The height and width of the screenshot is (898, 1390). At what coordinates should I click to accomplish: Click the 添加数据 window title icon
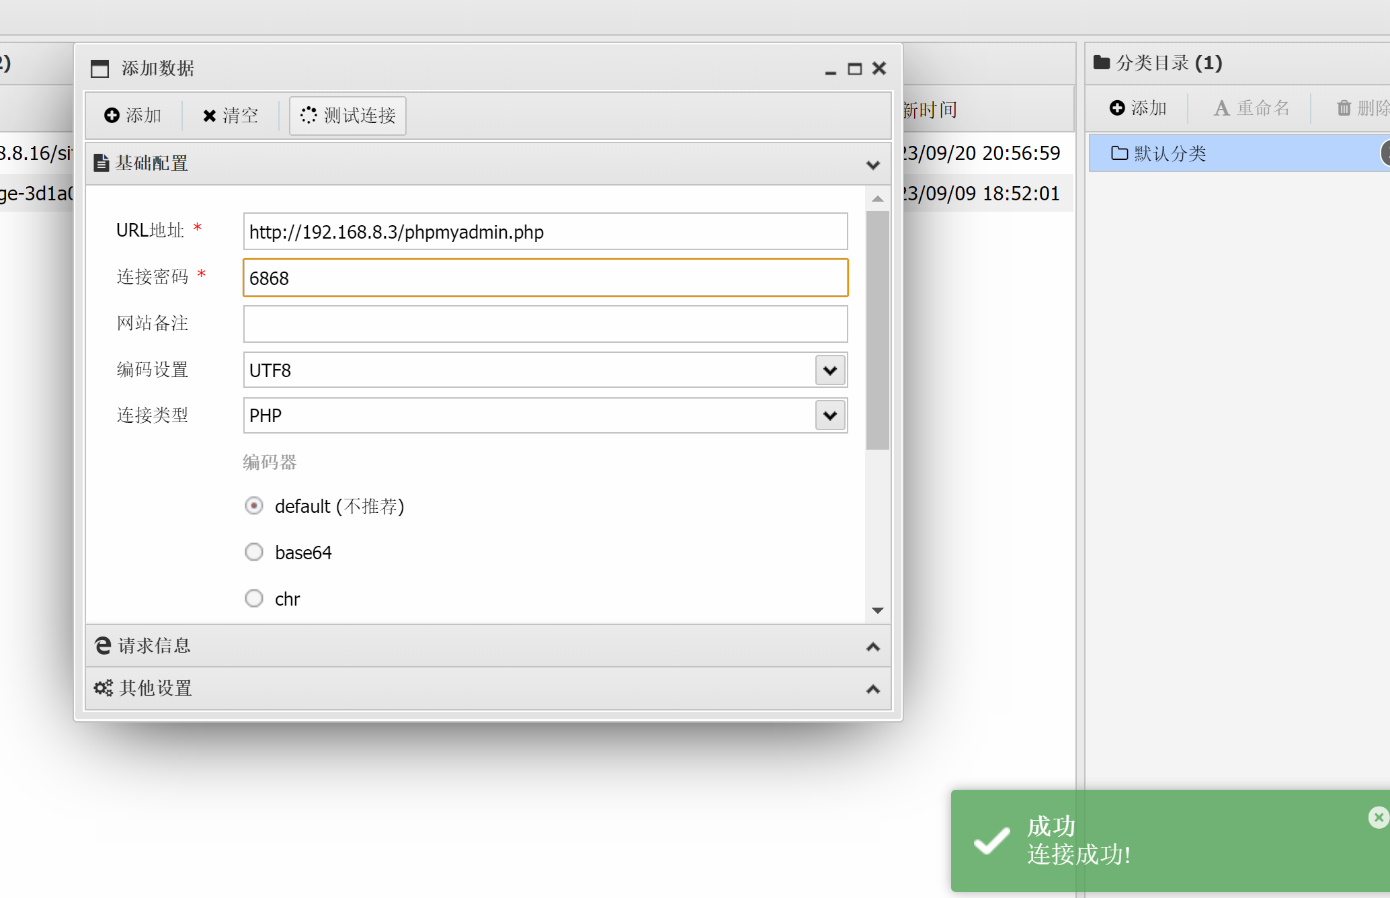click(x=99, y=69)
